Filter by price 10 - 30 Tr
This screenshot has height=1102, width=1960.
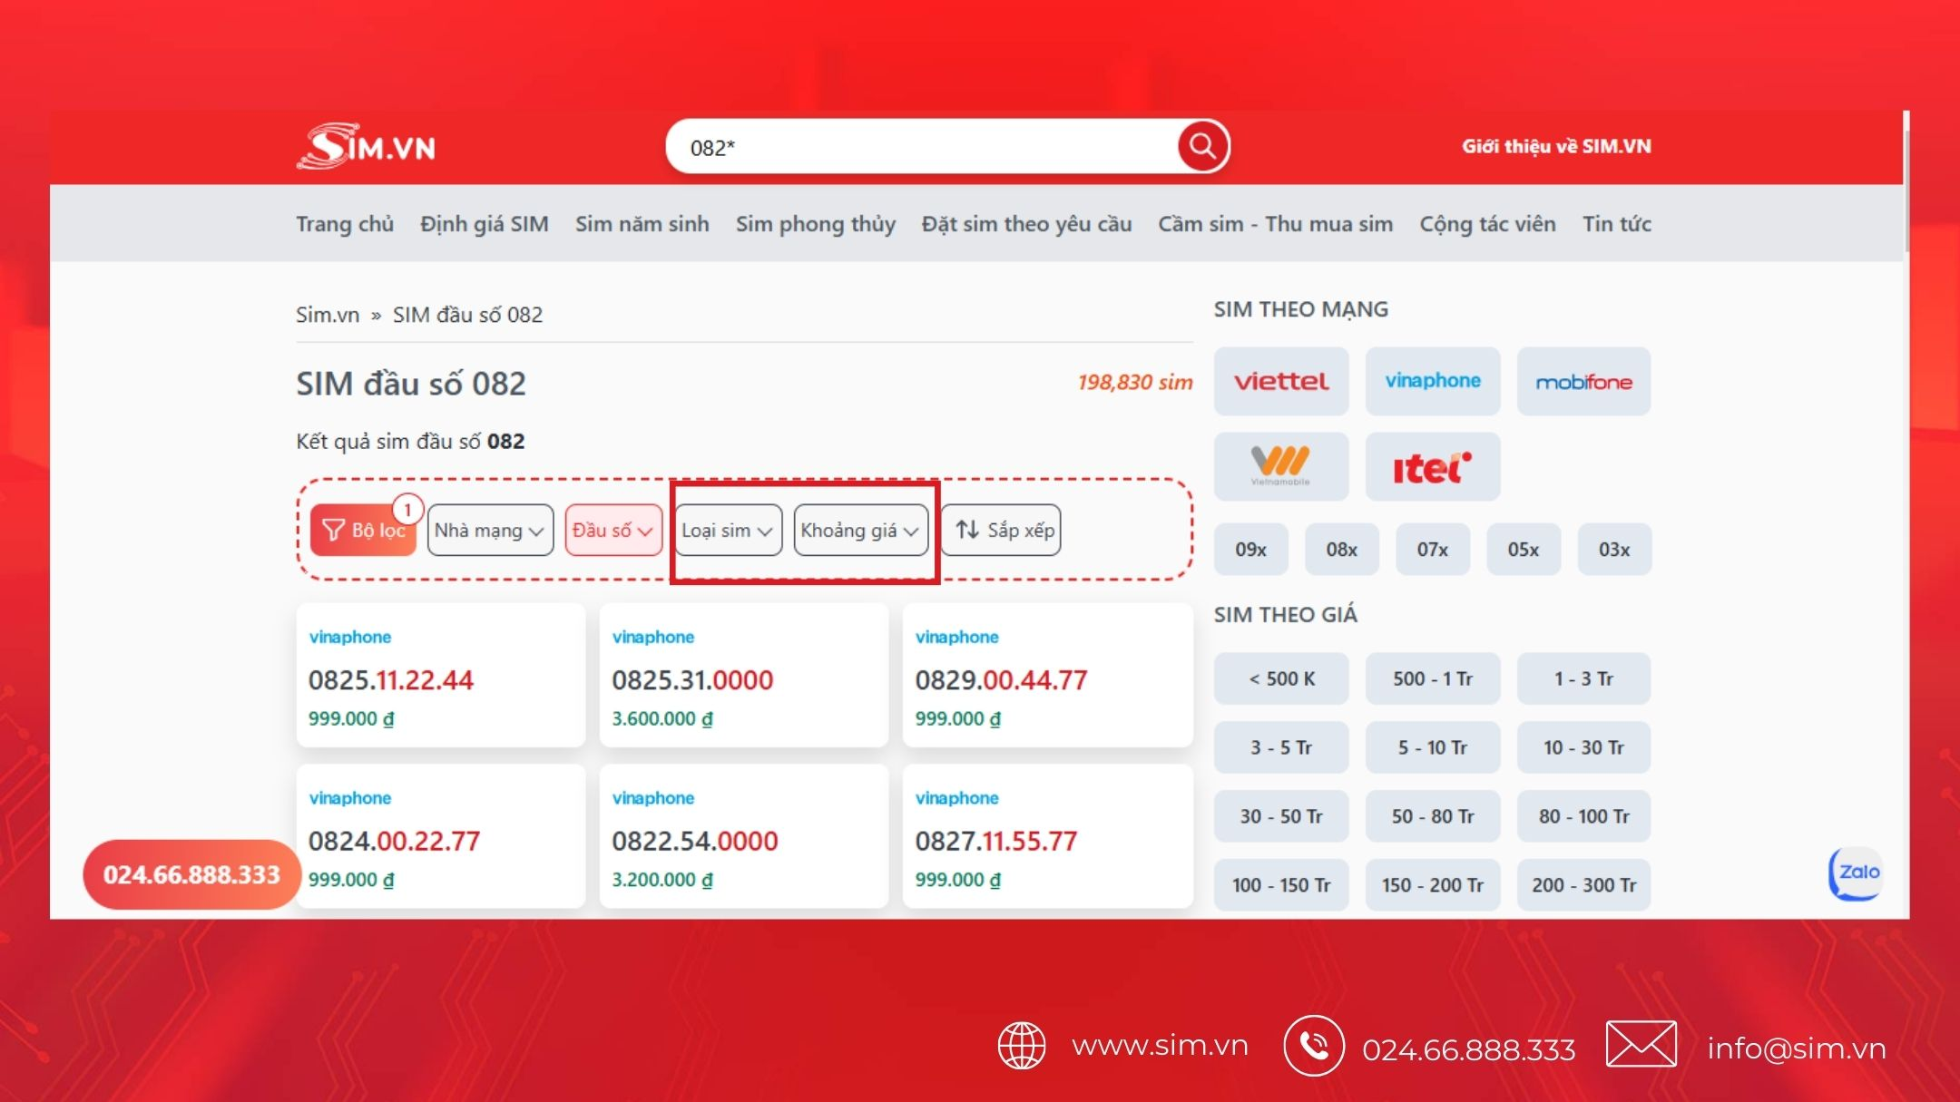[1583, 747]
